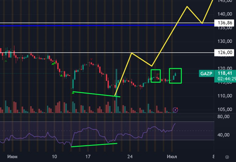Screen dimensions: 236x162
Task: Click the 40,00 RSI axis label
Action: click(x=223, y=135)
